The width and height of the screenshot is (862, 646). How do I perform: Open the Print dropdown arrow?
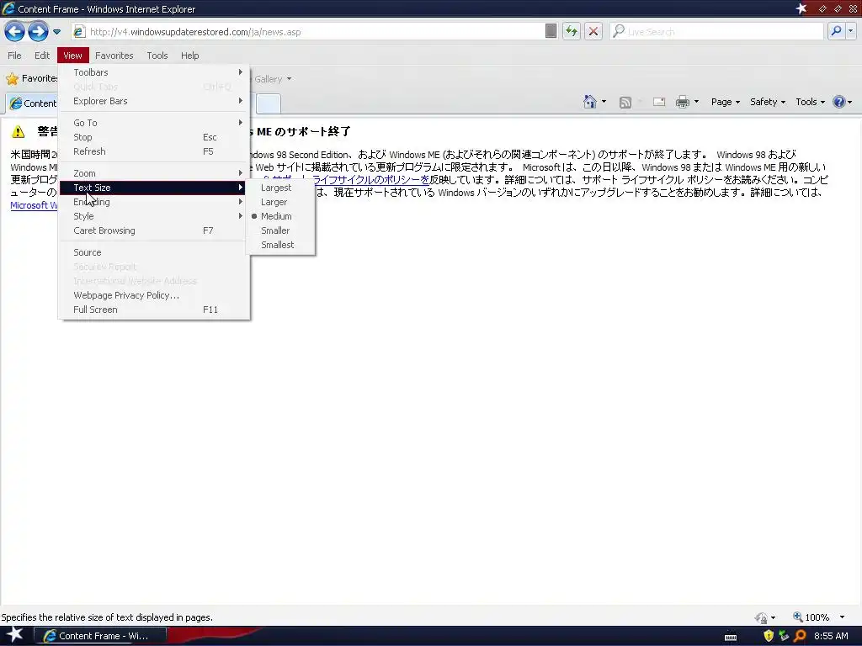pyautogui.click(x=696, y=102)
